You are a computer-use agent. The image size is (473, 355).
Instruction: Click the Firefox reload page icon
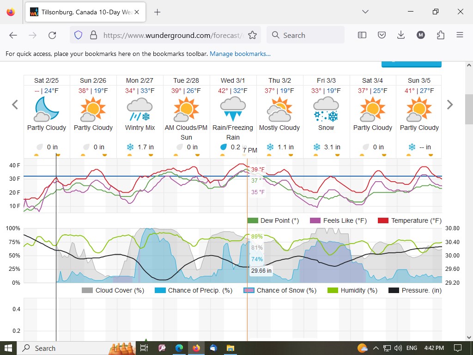click(x=52, y=35)
